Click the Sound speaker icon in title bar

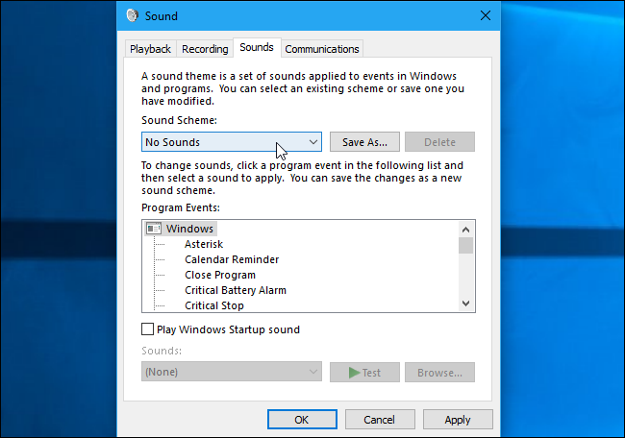point(132,15)
